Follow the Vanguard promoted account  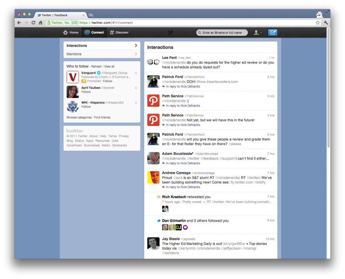[107, 81]
